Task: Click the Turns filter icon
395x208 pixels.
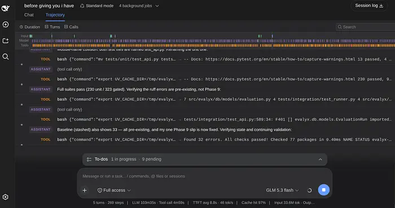Action: coord(47,26)
